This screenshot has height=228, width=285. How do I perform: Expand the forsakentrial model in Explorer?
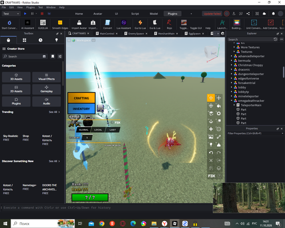231,83
